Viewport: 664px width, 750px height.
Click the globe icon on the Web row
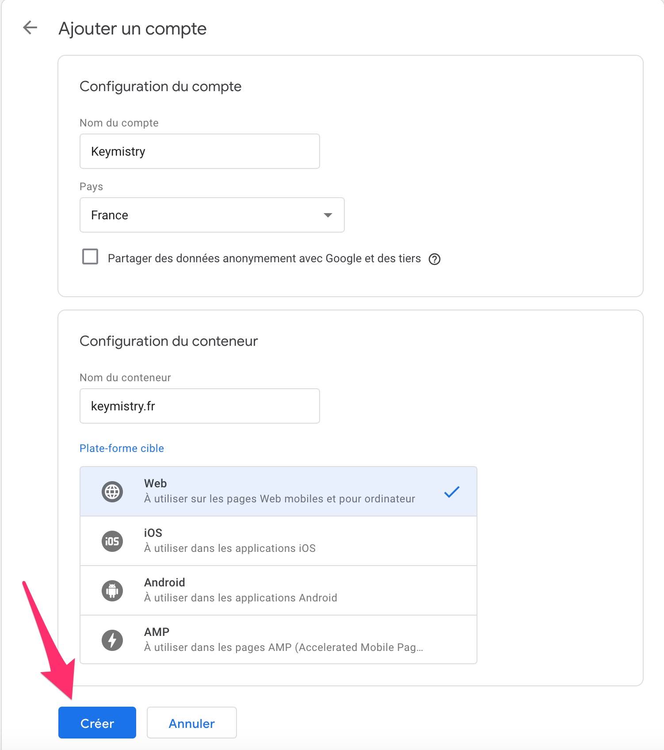[112, 491]
